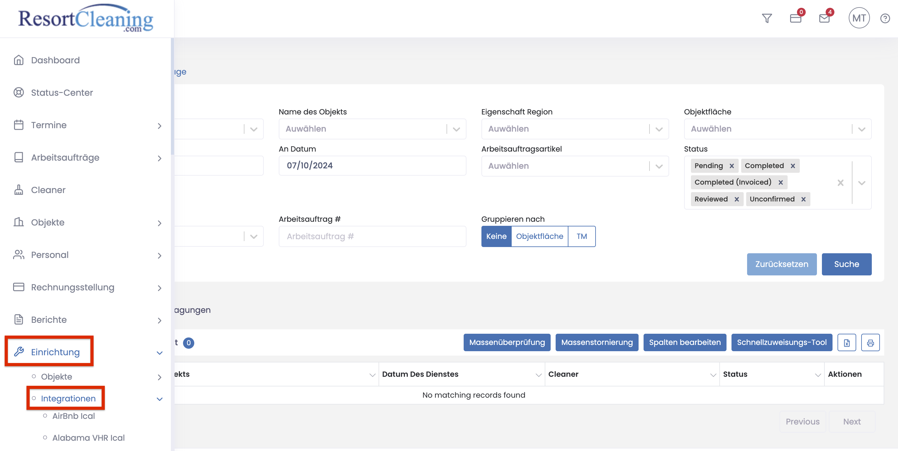Click the Dashboard home icon in sidebar
The image size is (898, 451).
click(x=18, y=60)
